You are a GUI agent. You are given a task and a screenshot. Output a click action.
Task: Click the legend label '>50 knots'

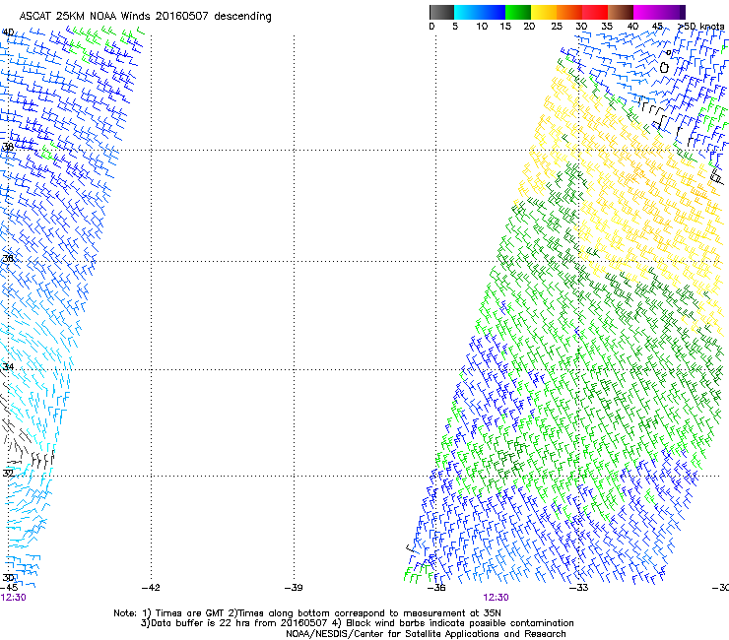701,27
